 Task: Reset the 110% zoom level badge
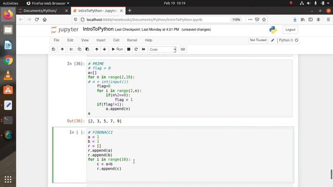[236, 20]
